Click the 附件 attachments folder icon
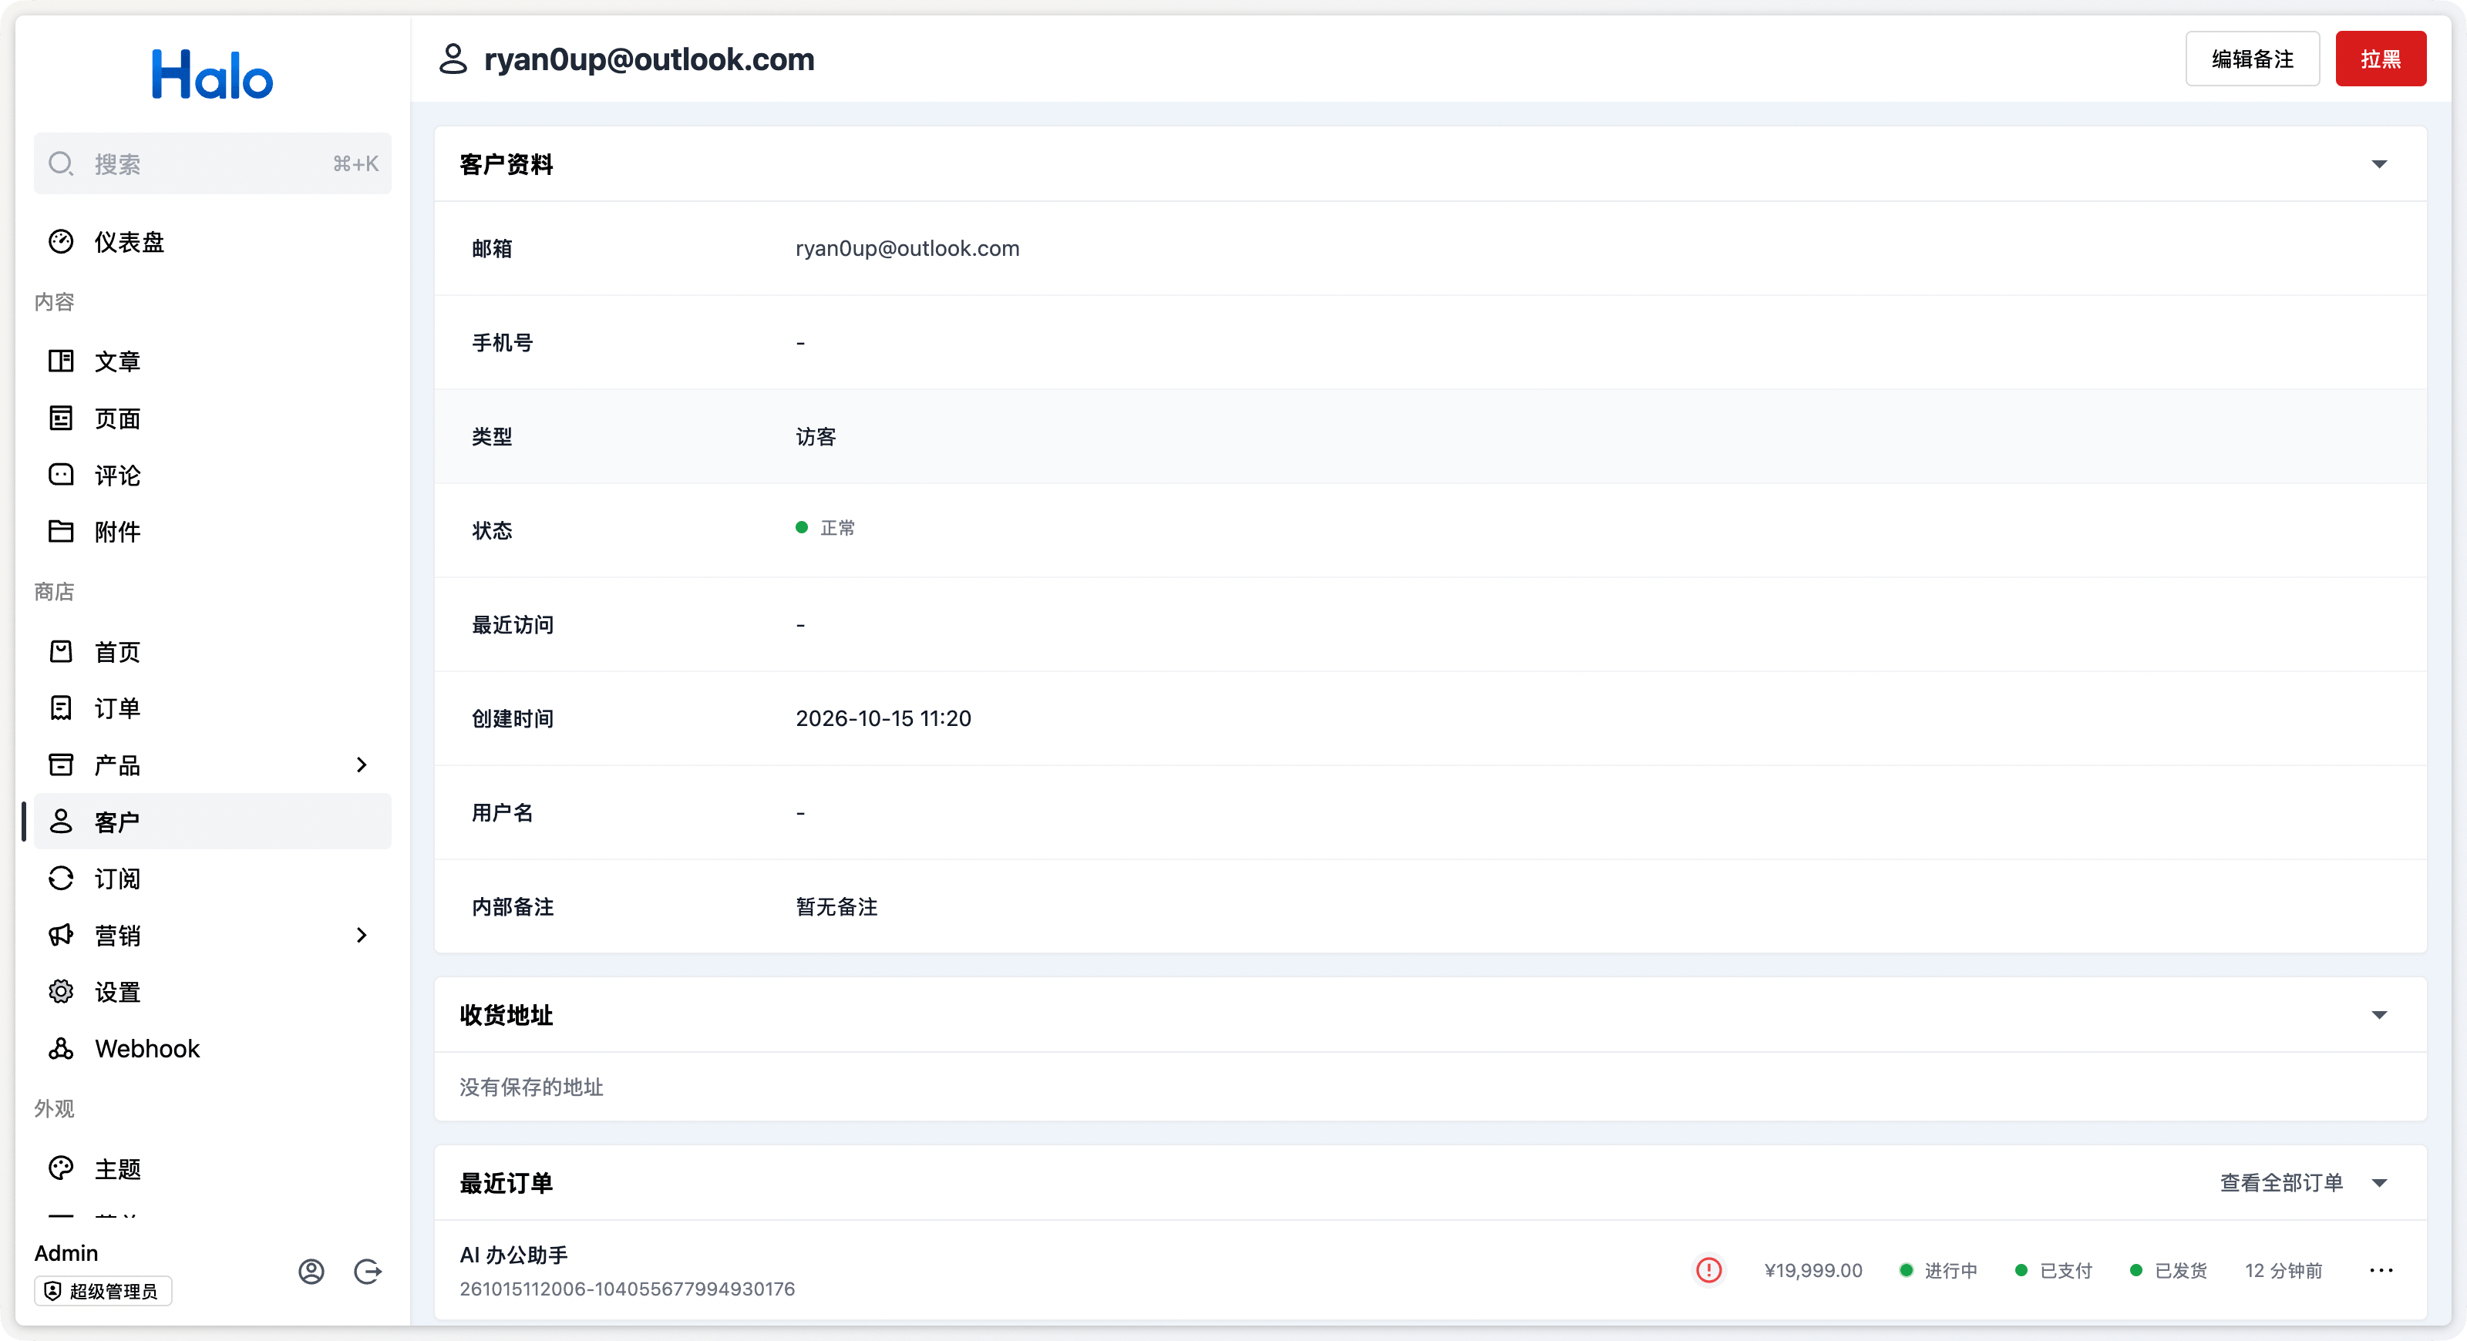This screenshot has height=1341, width=2467. [x=62, y=531]
